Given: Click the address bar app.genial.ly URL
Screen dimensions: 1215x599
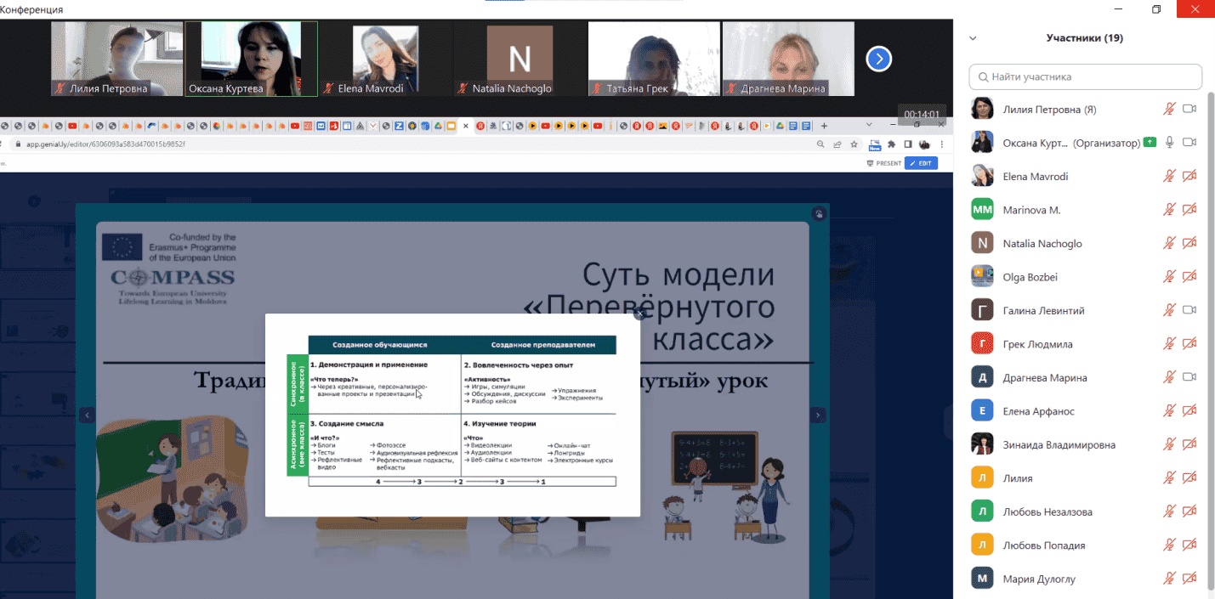Looking at the screenshot, I should coord(105,144).
